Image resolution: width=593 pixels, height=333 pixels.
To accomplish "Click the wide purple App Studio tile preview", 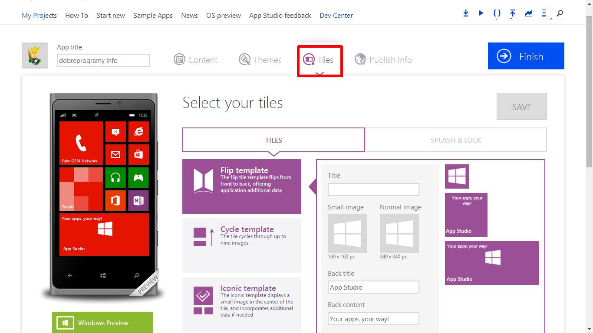I will coord(492,263).
